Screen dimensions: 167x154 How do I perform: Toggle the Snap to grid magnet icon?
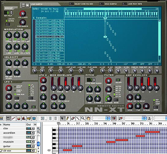click(114, 118)
